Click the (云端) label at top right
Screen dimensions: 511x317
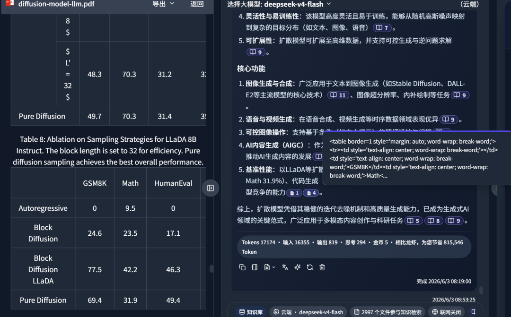coord(469,4)
